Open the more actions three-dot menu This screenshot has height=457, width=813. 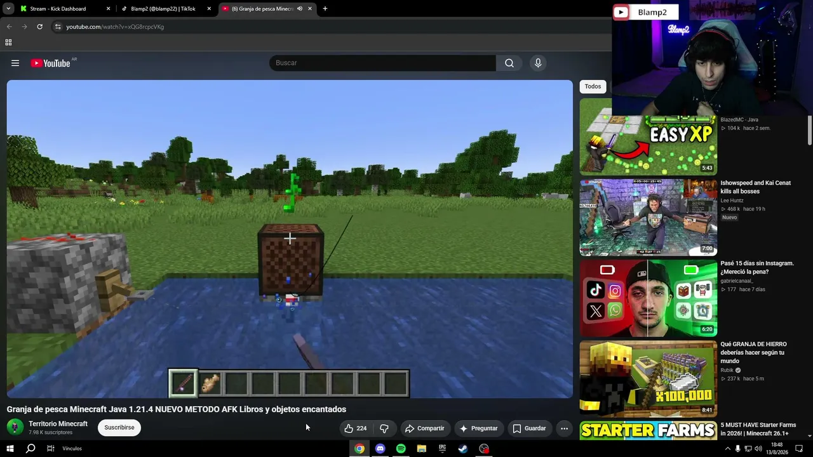(x=564, y=428)
